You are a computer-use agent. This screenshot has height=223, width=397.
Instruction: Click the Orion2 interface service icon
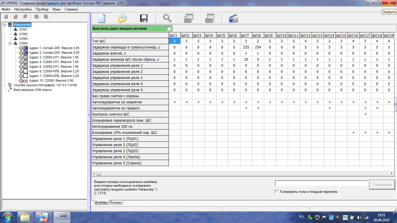coord(10,85)
